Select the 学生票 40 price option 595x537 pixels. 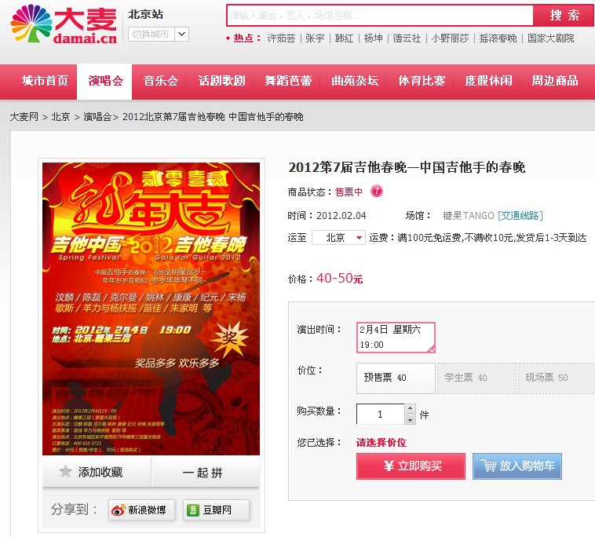click(x=476, y=378)
